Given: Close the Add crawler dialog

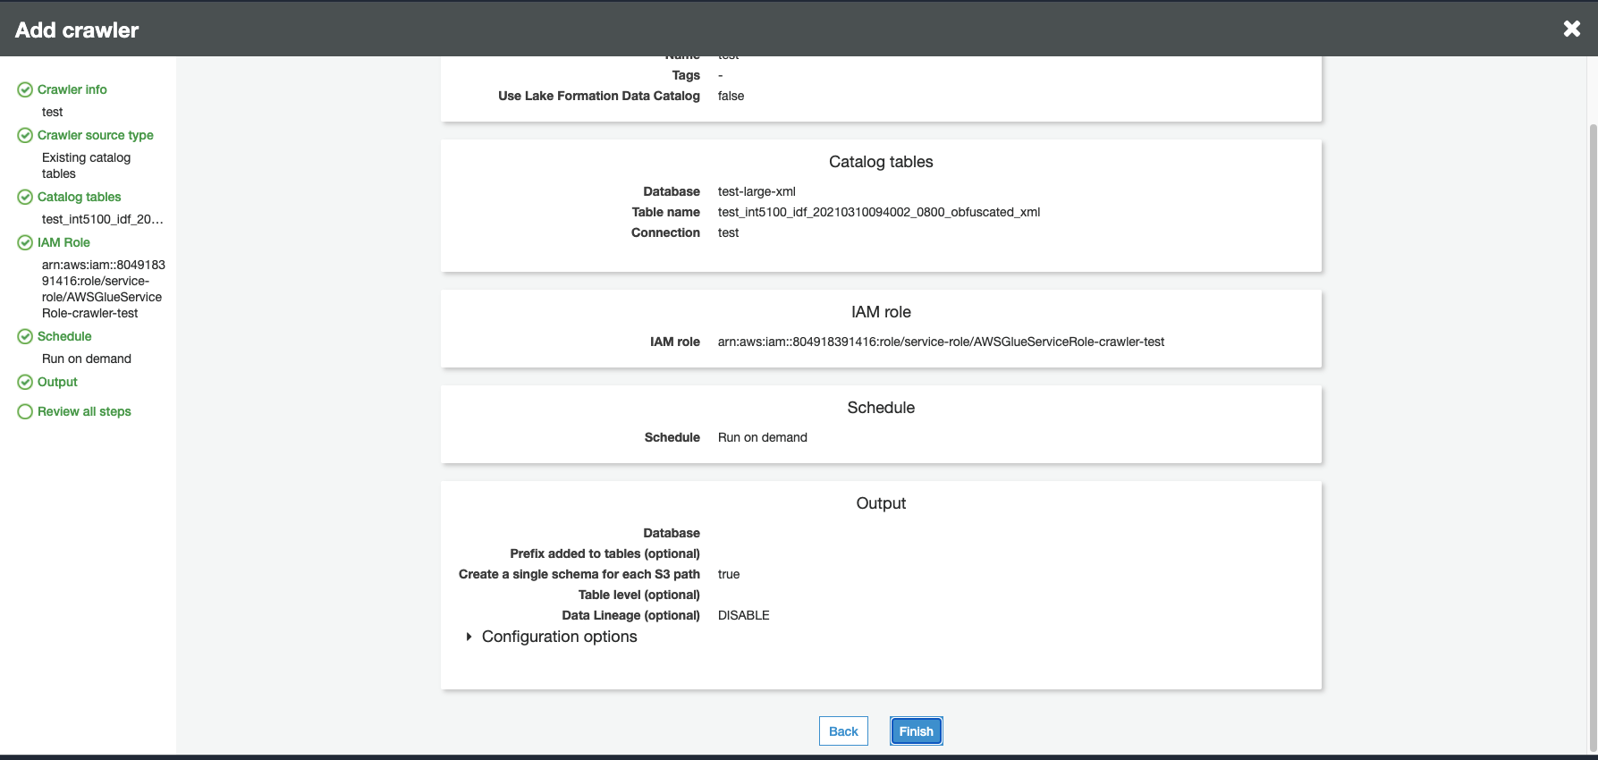Looking at the screenshot, I should (x=1571, y=30).
